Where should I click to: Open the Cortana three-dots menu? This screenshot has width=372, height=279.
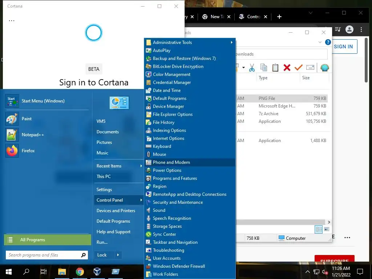(12, 20)
